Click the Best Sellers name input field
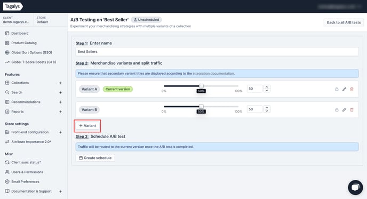Image resolution: width=367 pixels, height=199 pixels. point(217,52)
